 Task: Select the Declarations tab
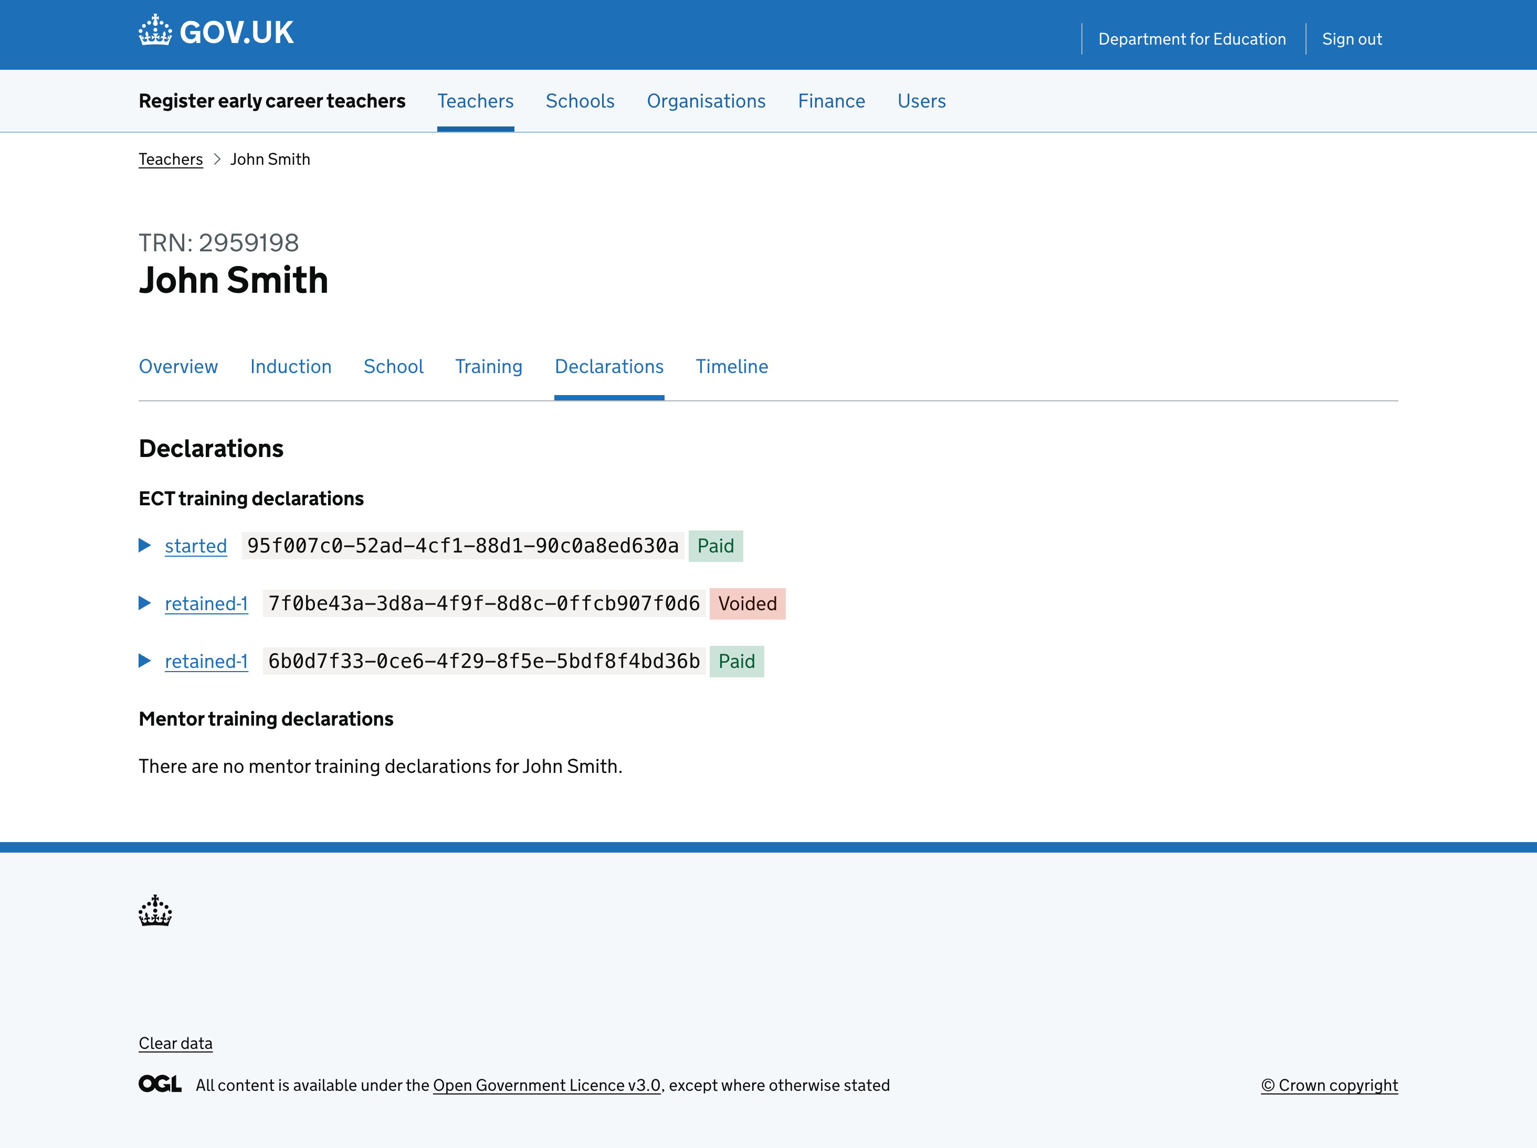[609, 367]
